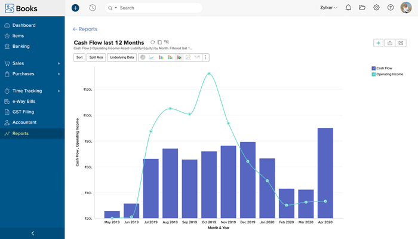The width and height of the screenshot is (418, 239).
Task: Click the export/share report icon
Action: [x=390, y=43]
